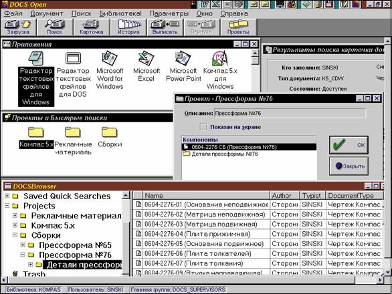392x294 pixels.
Task: Open the Окно menu
Action: point(204,13)
